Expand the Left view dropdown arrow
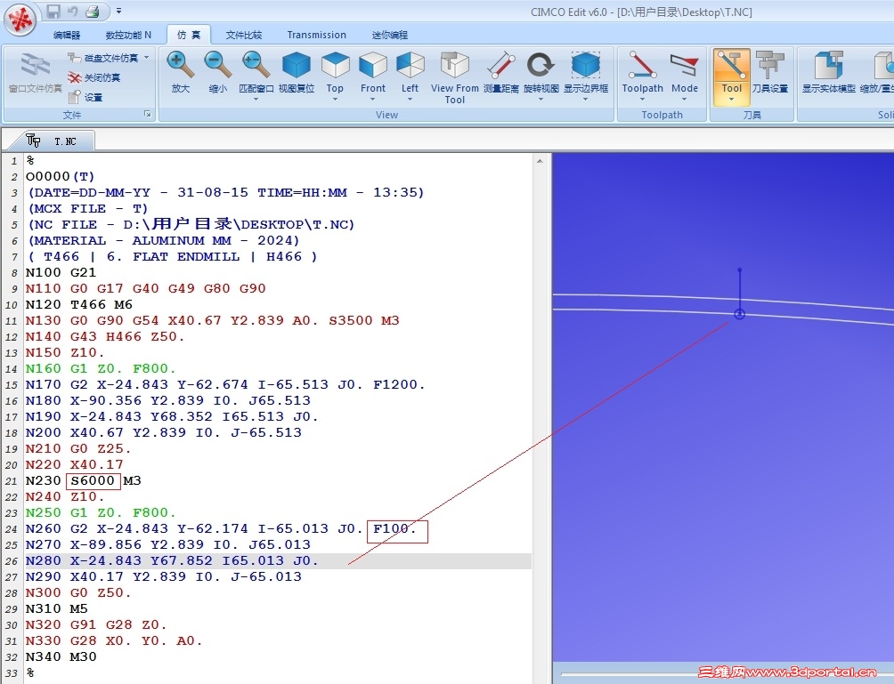 point(410,100)
